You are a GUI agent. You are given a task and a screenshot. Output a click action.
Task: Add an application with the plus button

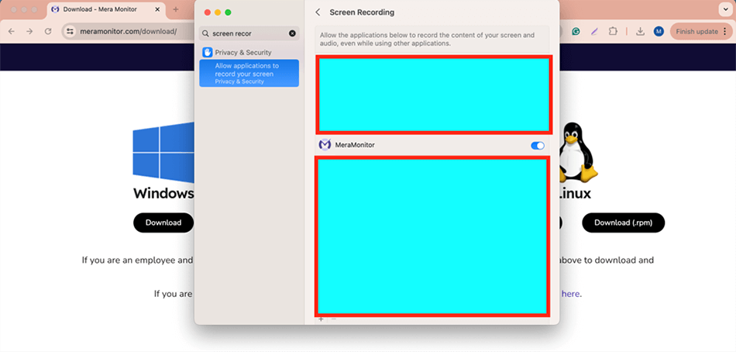click(321, 319)
